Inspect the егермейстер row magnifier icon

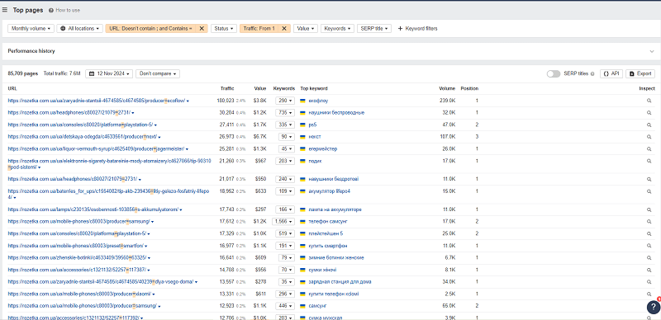(649, 149)
